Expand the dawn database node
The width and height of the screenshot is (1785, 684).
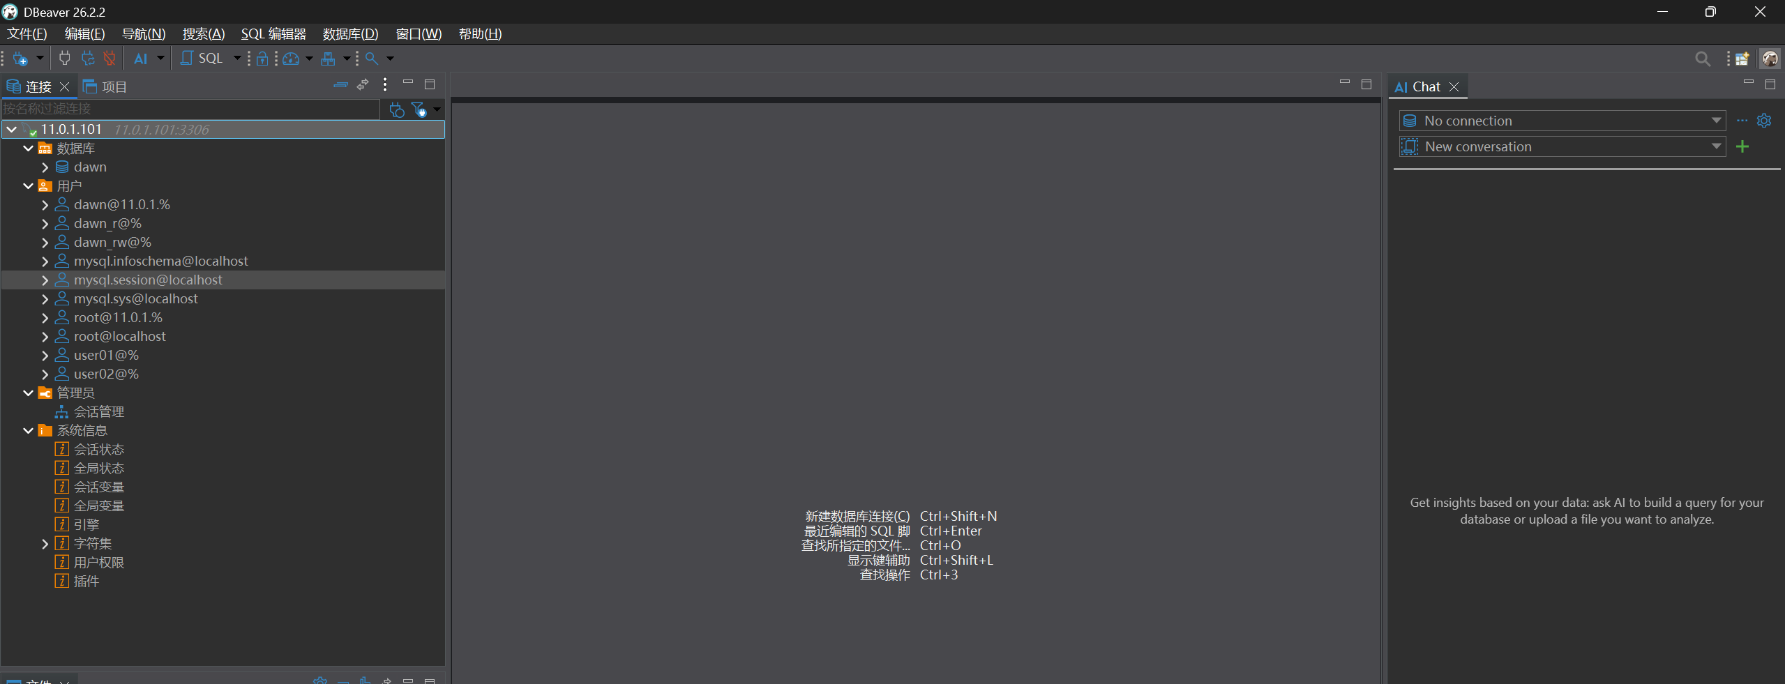click(45, 167)
